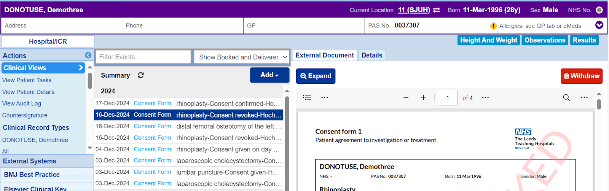Image resolution: width=609 pixels, height=191 pixels.
Task: Expand the external document view
Action: [x=316, y=76]
